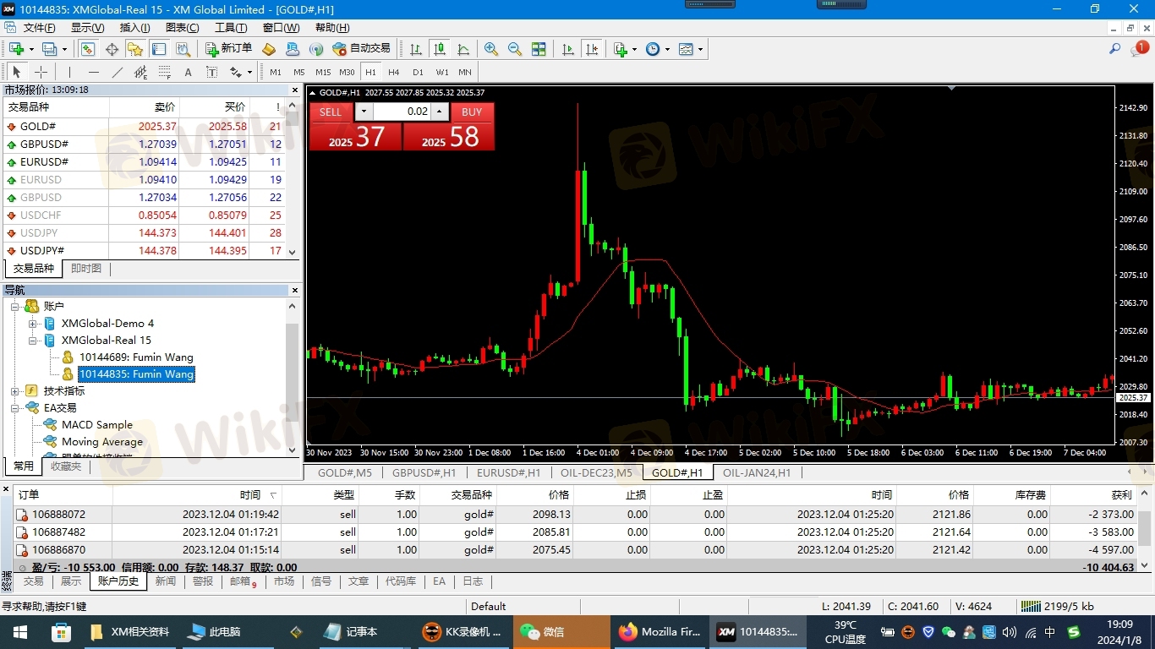Image resolution: width=1155 pixels, height=649 pixels.
Task: Open the Periods clock icon
Action: click(653, 49)
